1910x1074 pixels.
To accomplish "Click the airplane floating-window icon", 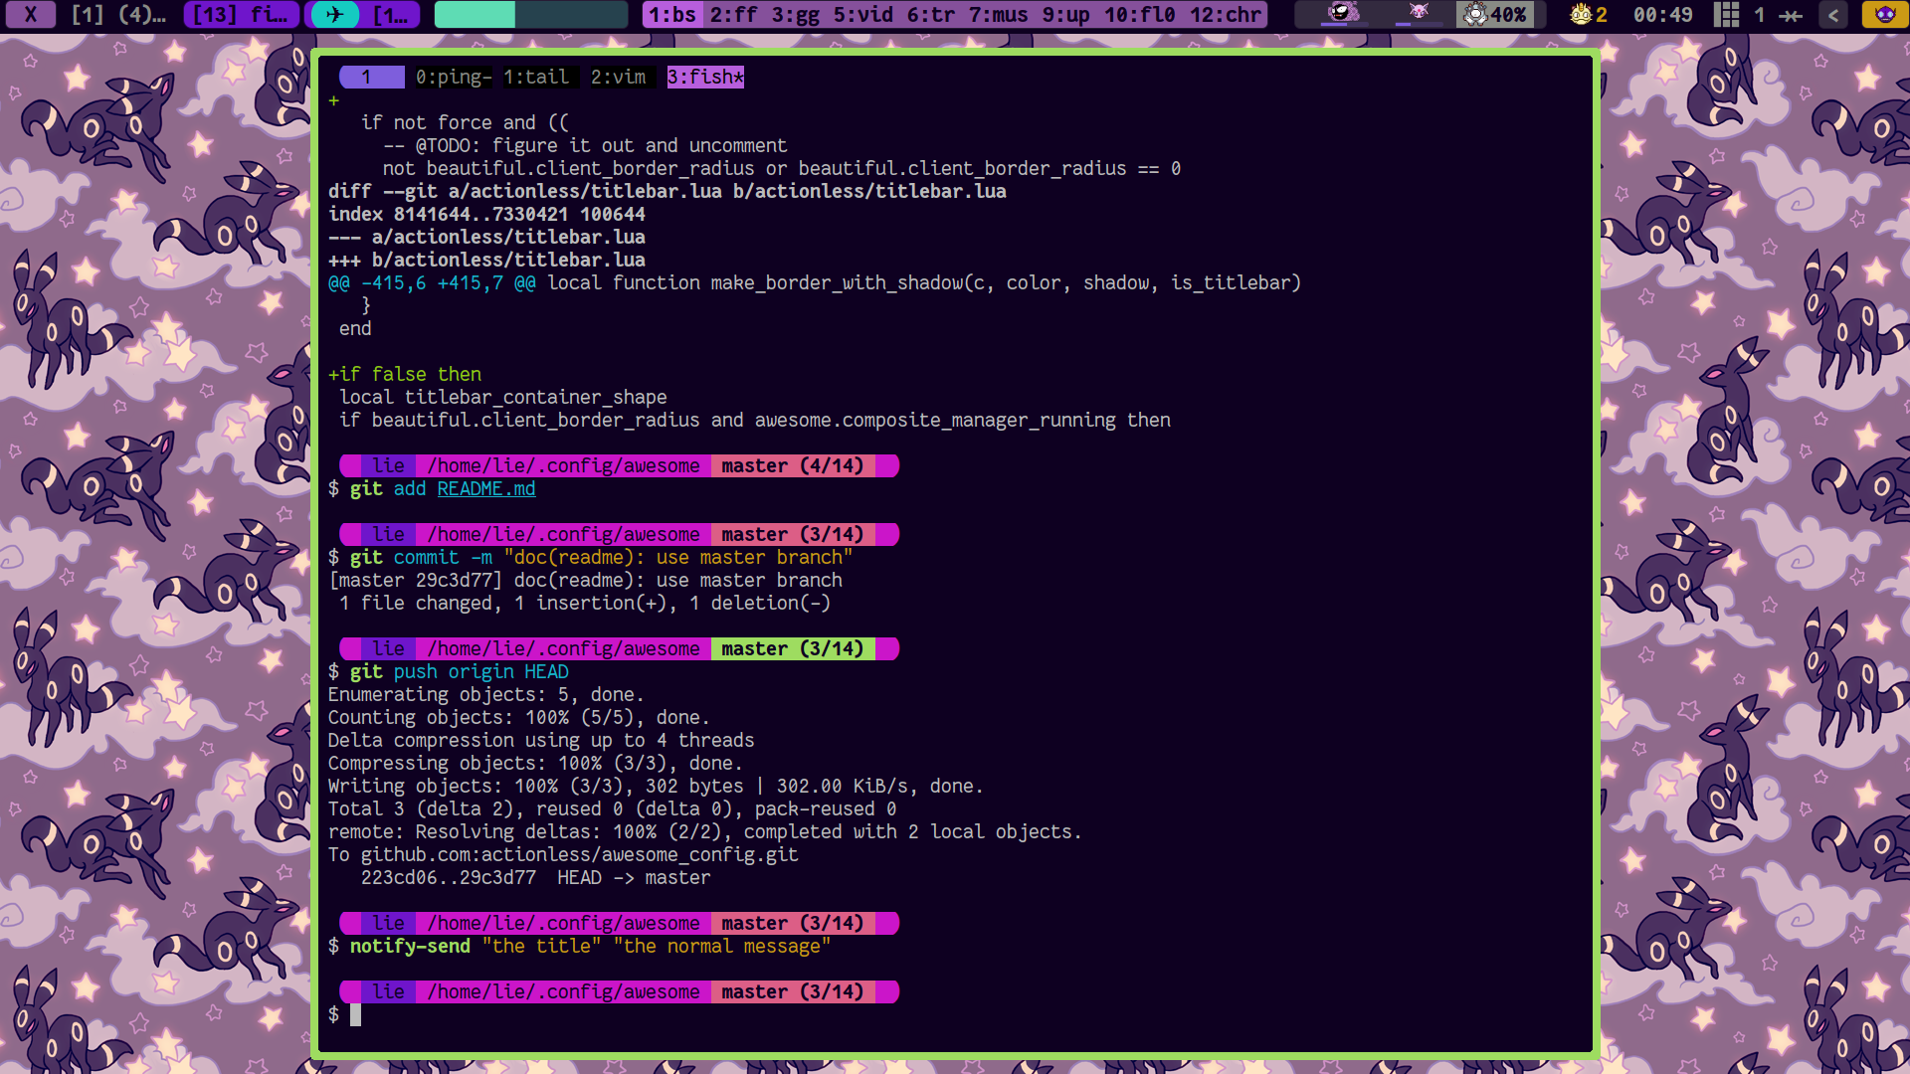I will [x=334, y=14].
